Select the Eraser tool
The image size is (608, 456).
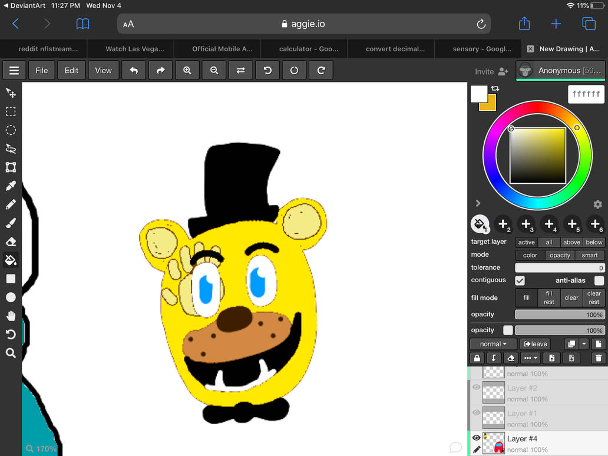point(11,242)
